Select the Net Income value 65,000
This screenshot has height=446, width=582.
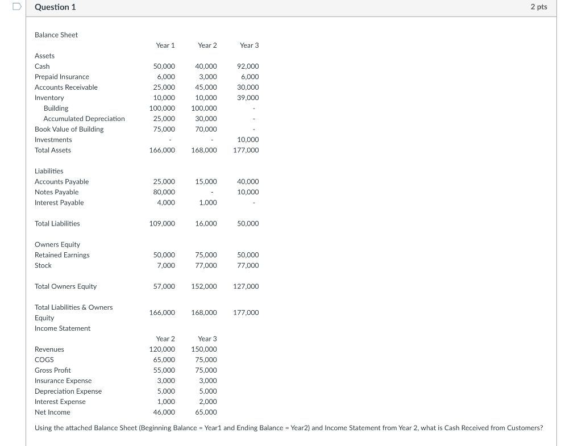point(205,412)
